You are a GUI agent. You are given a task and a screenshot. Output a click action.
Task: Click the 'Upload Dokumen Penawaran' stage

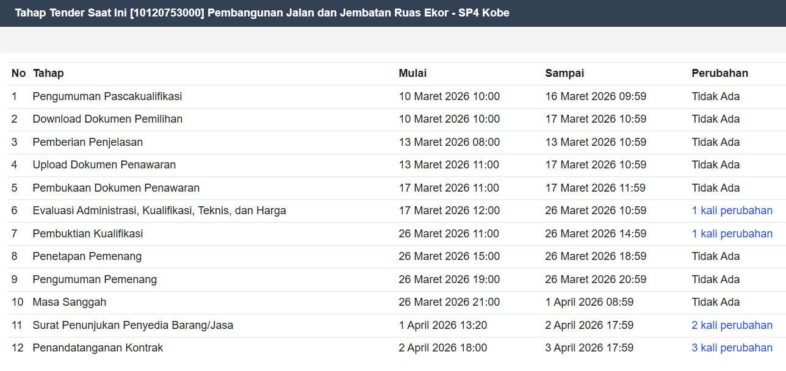104,165
